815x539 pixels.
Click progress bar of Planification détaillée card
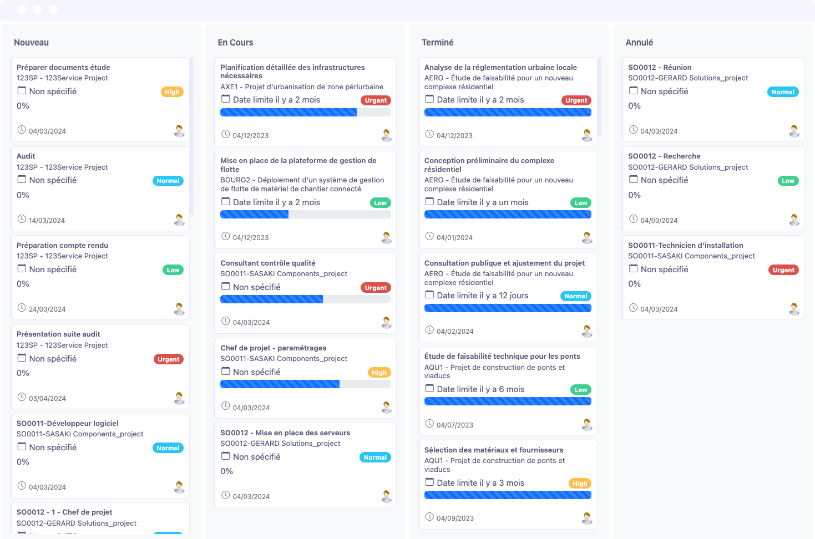coord(305,113)
